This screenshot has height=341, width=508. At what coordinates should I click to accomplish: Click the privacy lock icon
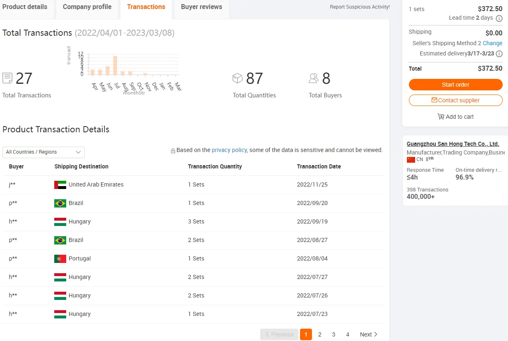(x=173, y=151)
